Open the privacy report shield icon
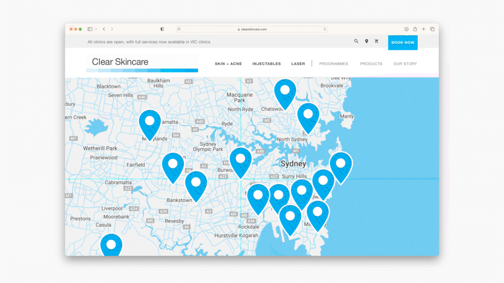This screenshot has height=283, width=504. tap(162, 29)
